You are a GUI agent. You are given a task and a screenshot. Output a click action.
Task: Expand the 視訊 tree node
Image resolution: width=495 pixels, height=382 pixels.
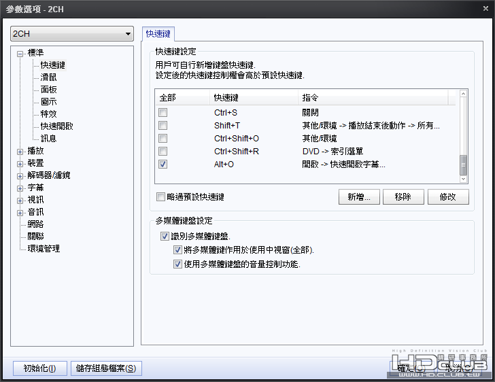[x=20, y=201]
